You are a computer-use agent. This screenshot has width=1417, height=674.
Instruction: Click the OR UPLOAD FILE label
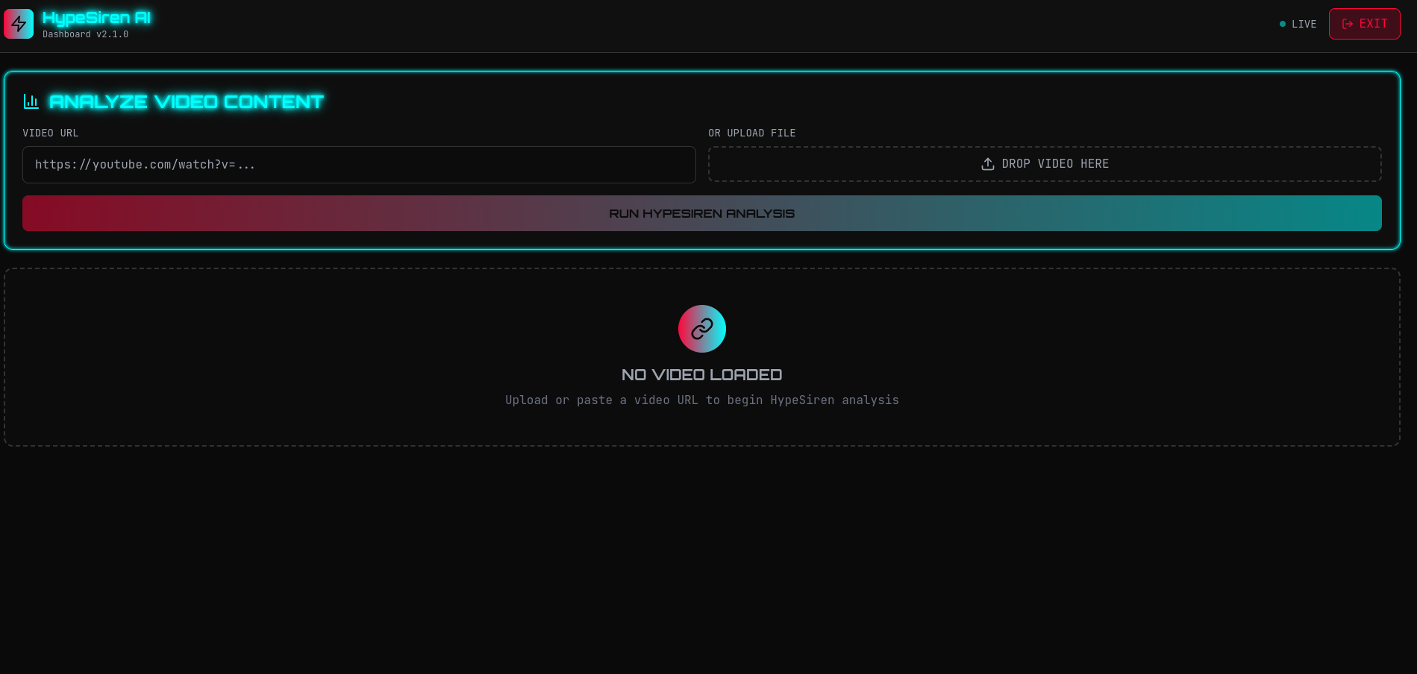click(x=752, y=133)
